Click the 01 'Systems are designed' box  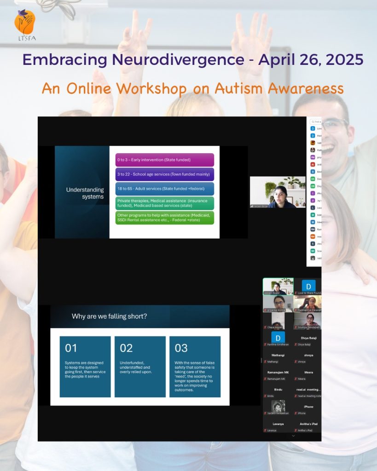click(85, 367)
